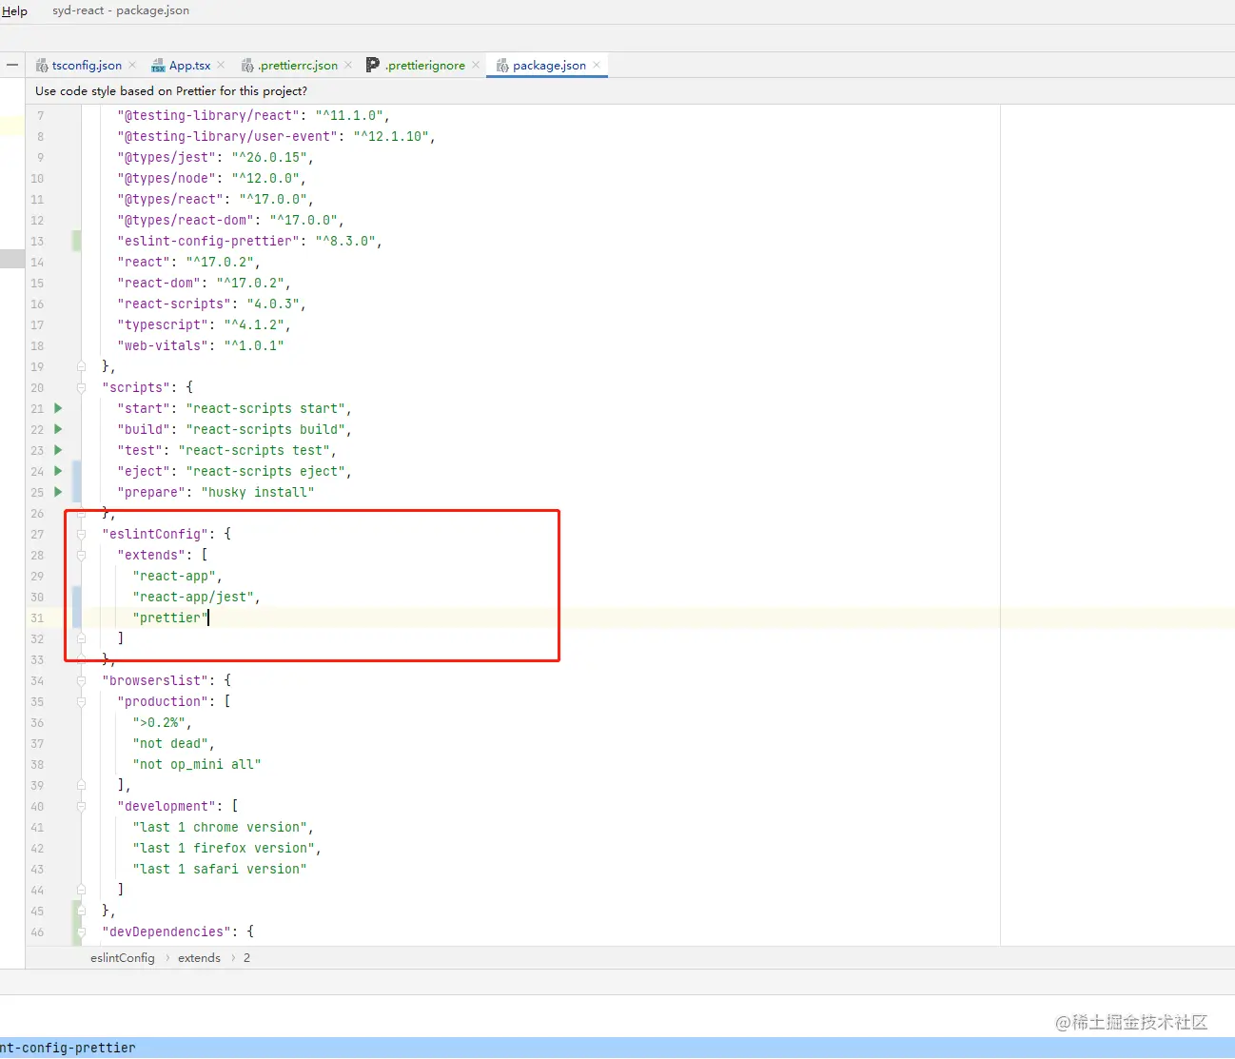The image size is (1235, 1059).
Task: Click the tsconfig.json tab file icon
Action: 42,66
